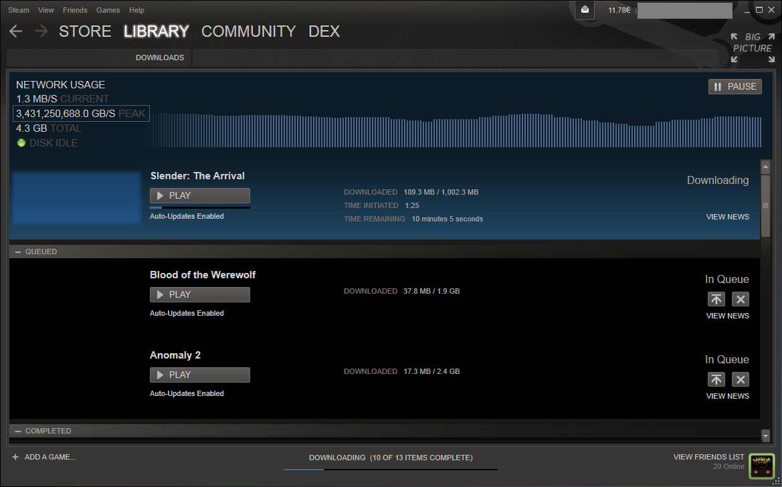
Task: Click the overall downloading progress bar at bottom
Action: pyautogui.click(x=391, y=470)
